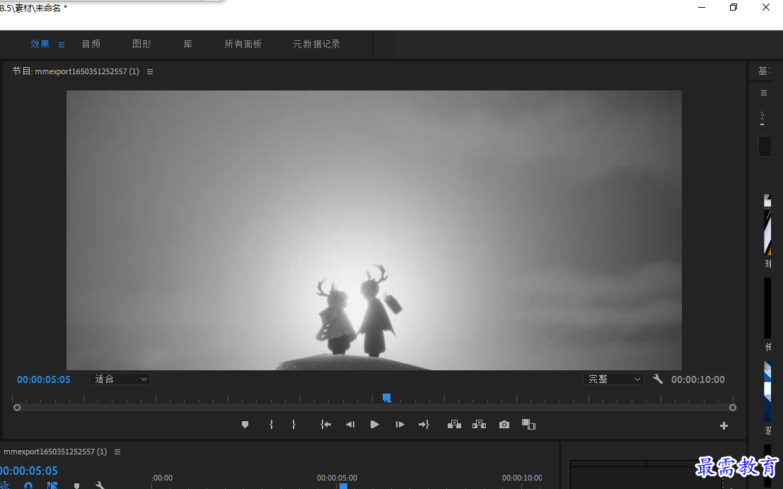The width and height of the screenshot is (783, 489).
Task: Open Timeline panel hamburger menu
Action: pos(117,452)
